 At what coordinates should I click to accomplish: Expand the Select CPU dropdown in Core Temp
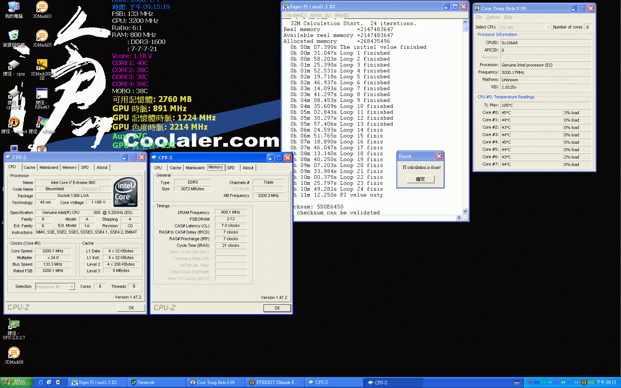[548, 27]
